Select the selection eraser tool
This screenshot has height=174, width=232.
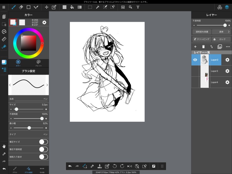[113, 7]
